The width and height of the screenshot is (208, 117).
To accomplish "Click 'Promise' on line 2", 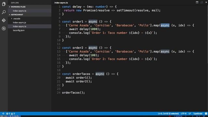I will (x=89, y=10).
